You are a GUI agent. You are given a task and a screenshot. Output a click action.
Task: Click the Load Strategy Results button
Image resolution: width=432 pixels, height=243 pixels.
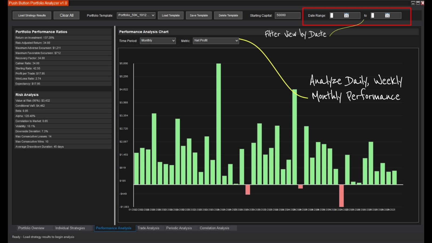coord(32,15)
